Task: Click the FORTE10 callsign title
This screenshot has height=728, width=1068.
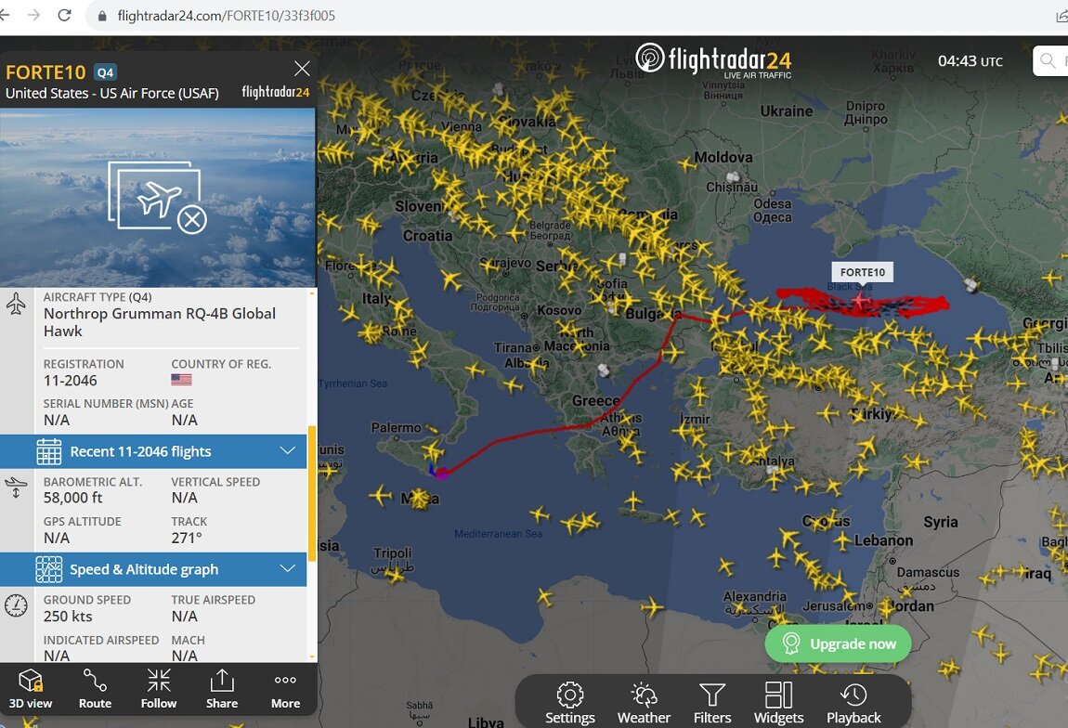Action: click(x=46, y=72)
